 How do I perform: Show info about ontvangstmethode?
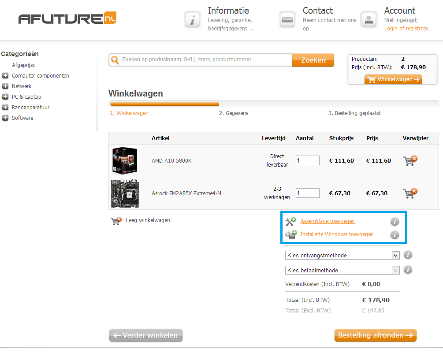coord(408,255)
